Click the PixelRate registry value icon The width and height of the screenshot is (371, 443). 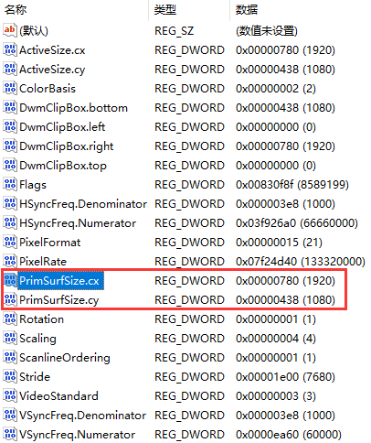point(10,261)
